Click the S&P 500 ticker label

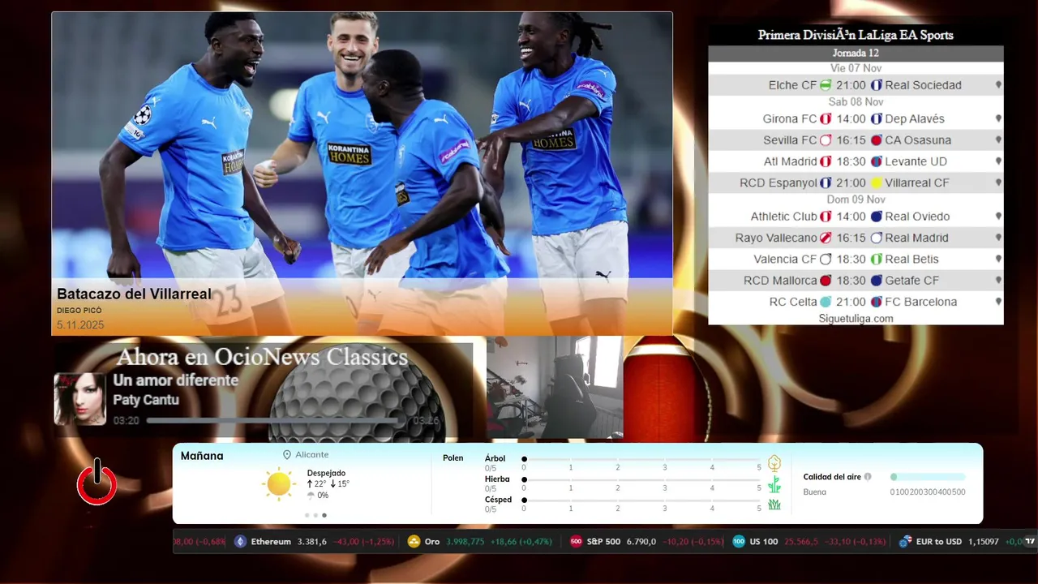click(604, 542)
